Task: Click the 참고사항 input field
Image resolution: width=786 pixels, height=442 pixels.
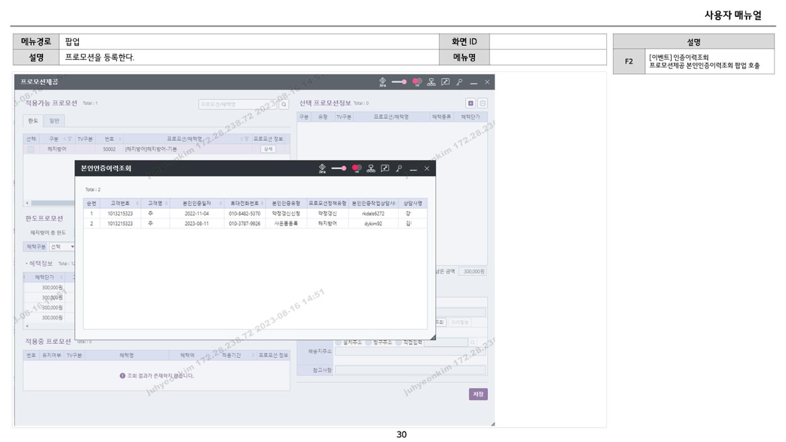Action: pyautogui.click(x=410, y=370)
